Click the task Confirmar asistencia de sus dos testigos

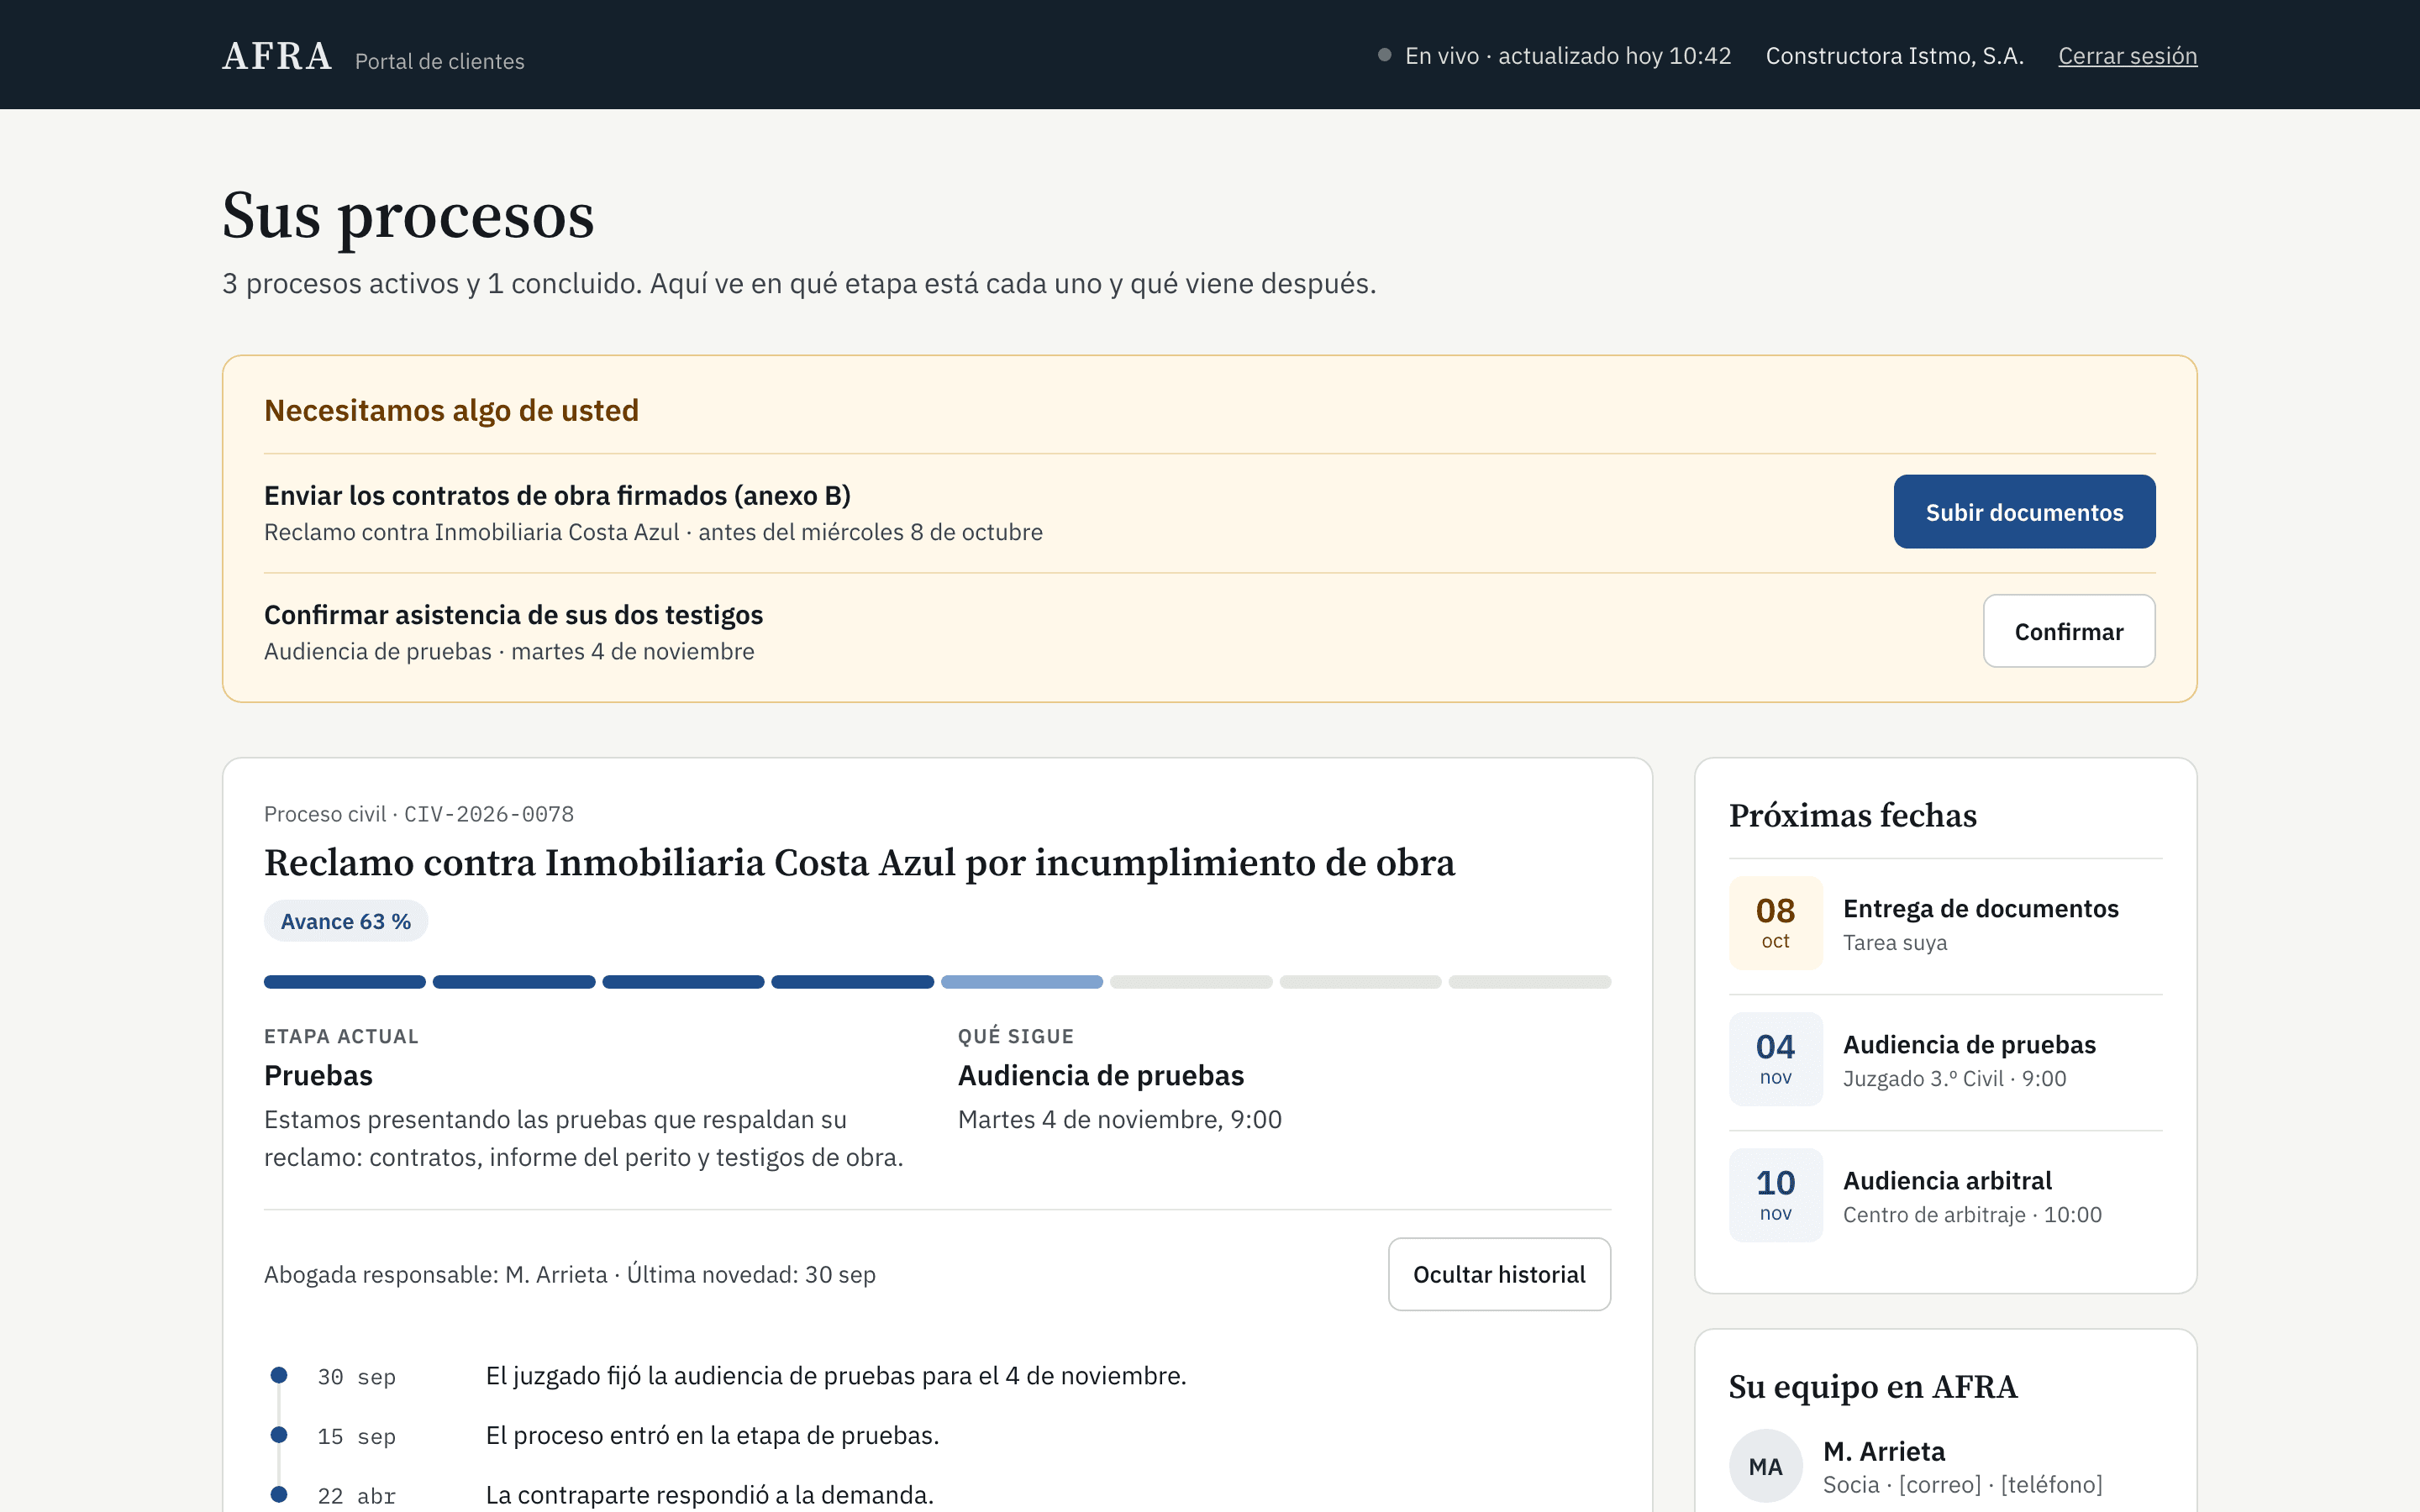513,614
